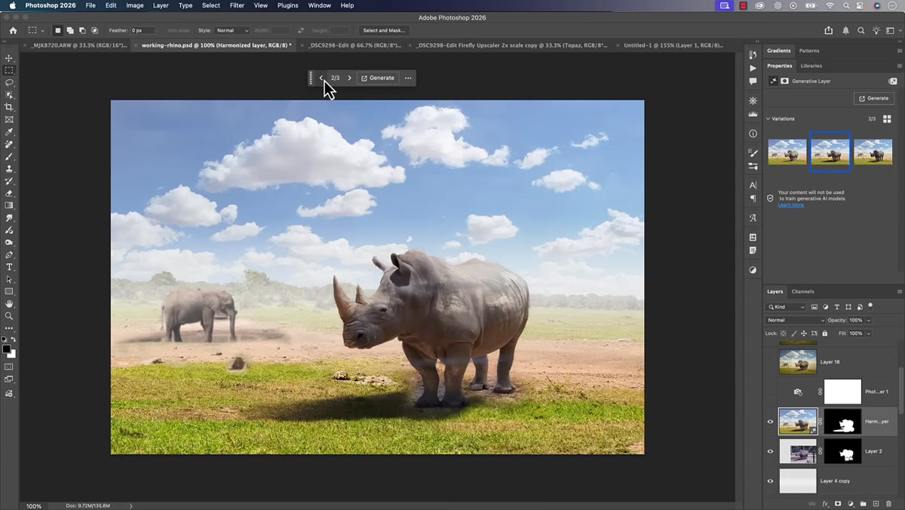Click the background color swatch

tap(13, 355)
